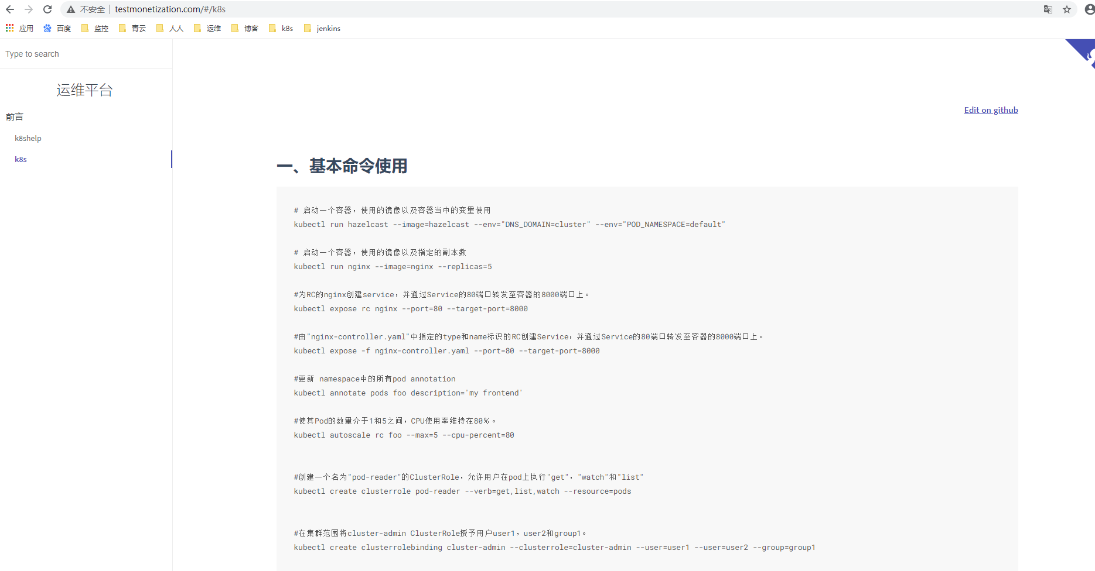The image size is (1095, 571).
Task: Open the 前言 sidebar section
Action: click(x=15, y=117)
